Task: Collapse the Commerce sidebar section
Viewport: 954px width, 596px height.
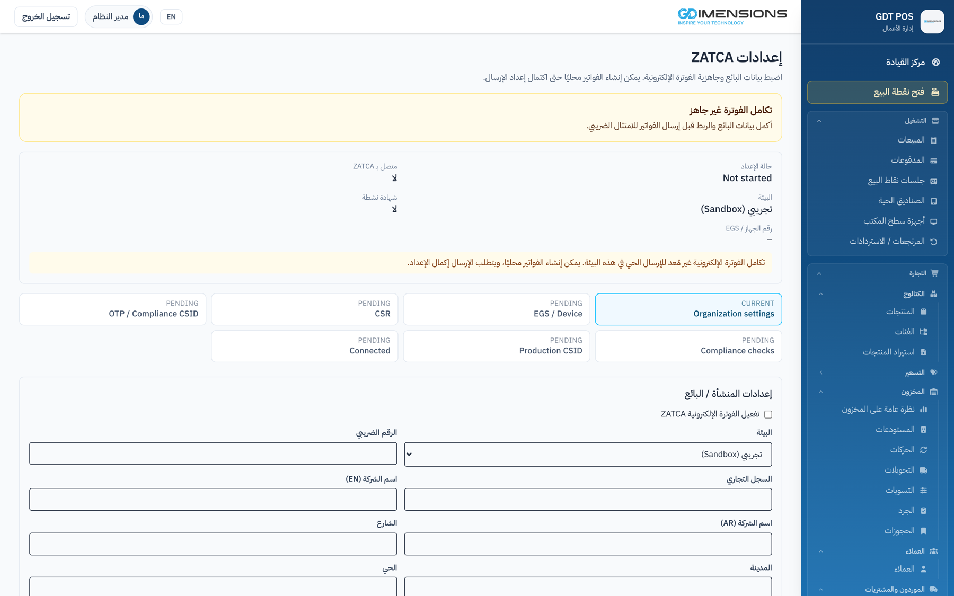Action: pos(819,274)
